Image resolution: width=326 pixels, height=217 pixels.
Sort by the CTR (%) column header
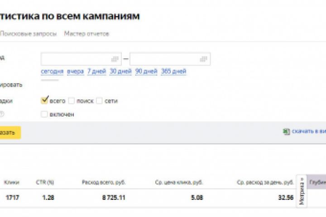(45, 182)
